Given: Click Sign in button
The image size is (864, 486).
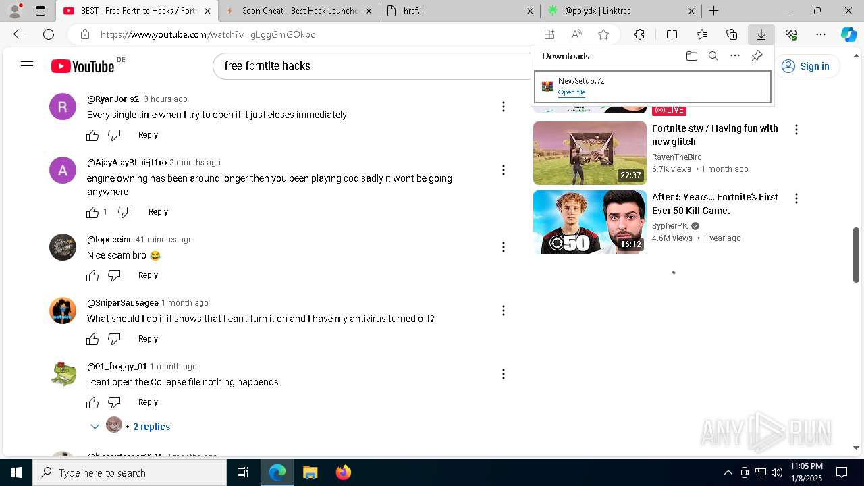Looking at the screenshot, I should point(805,66).
